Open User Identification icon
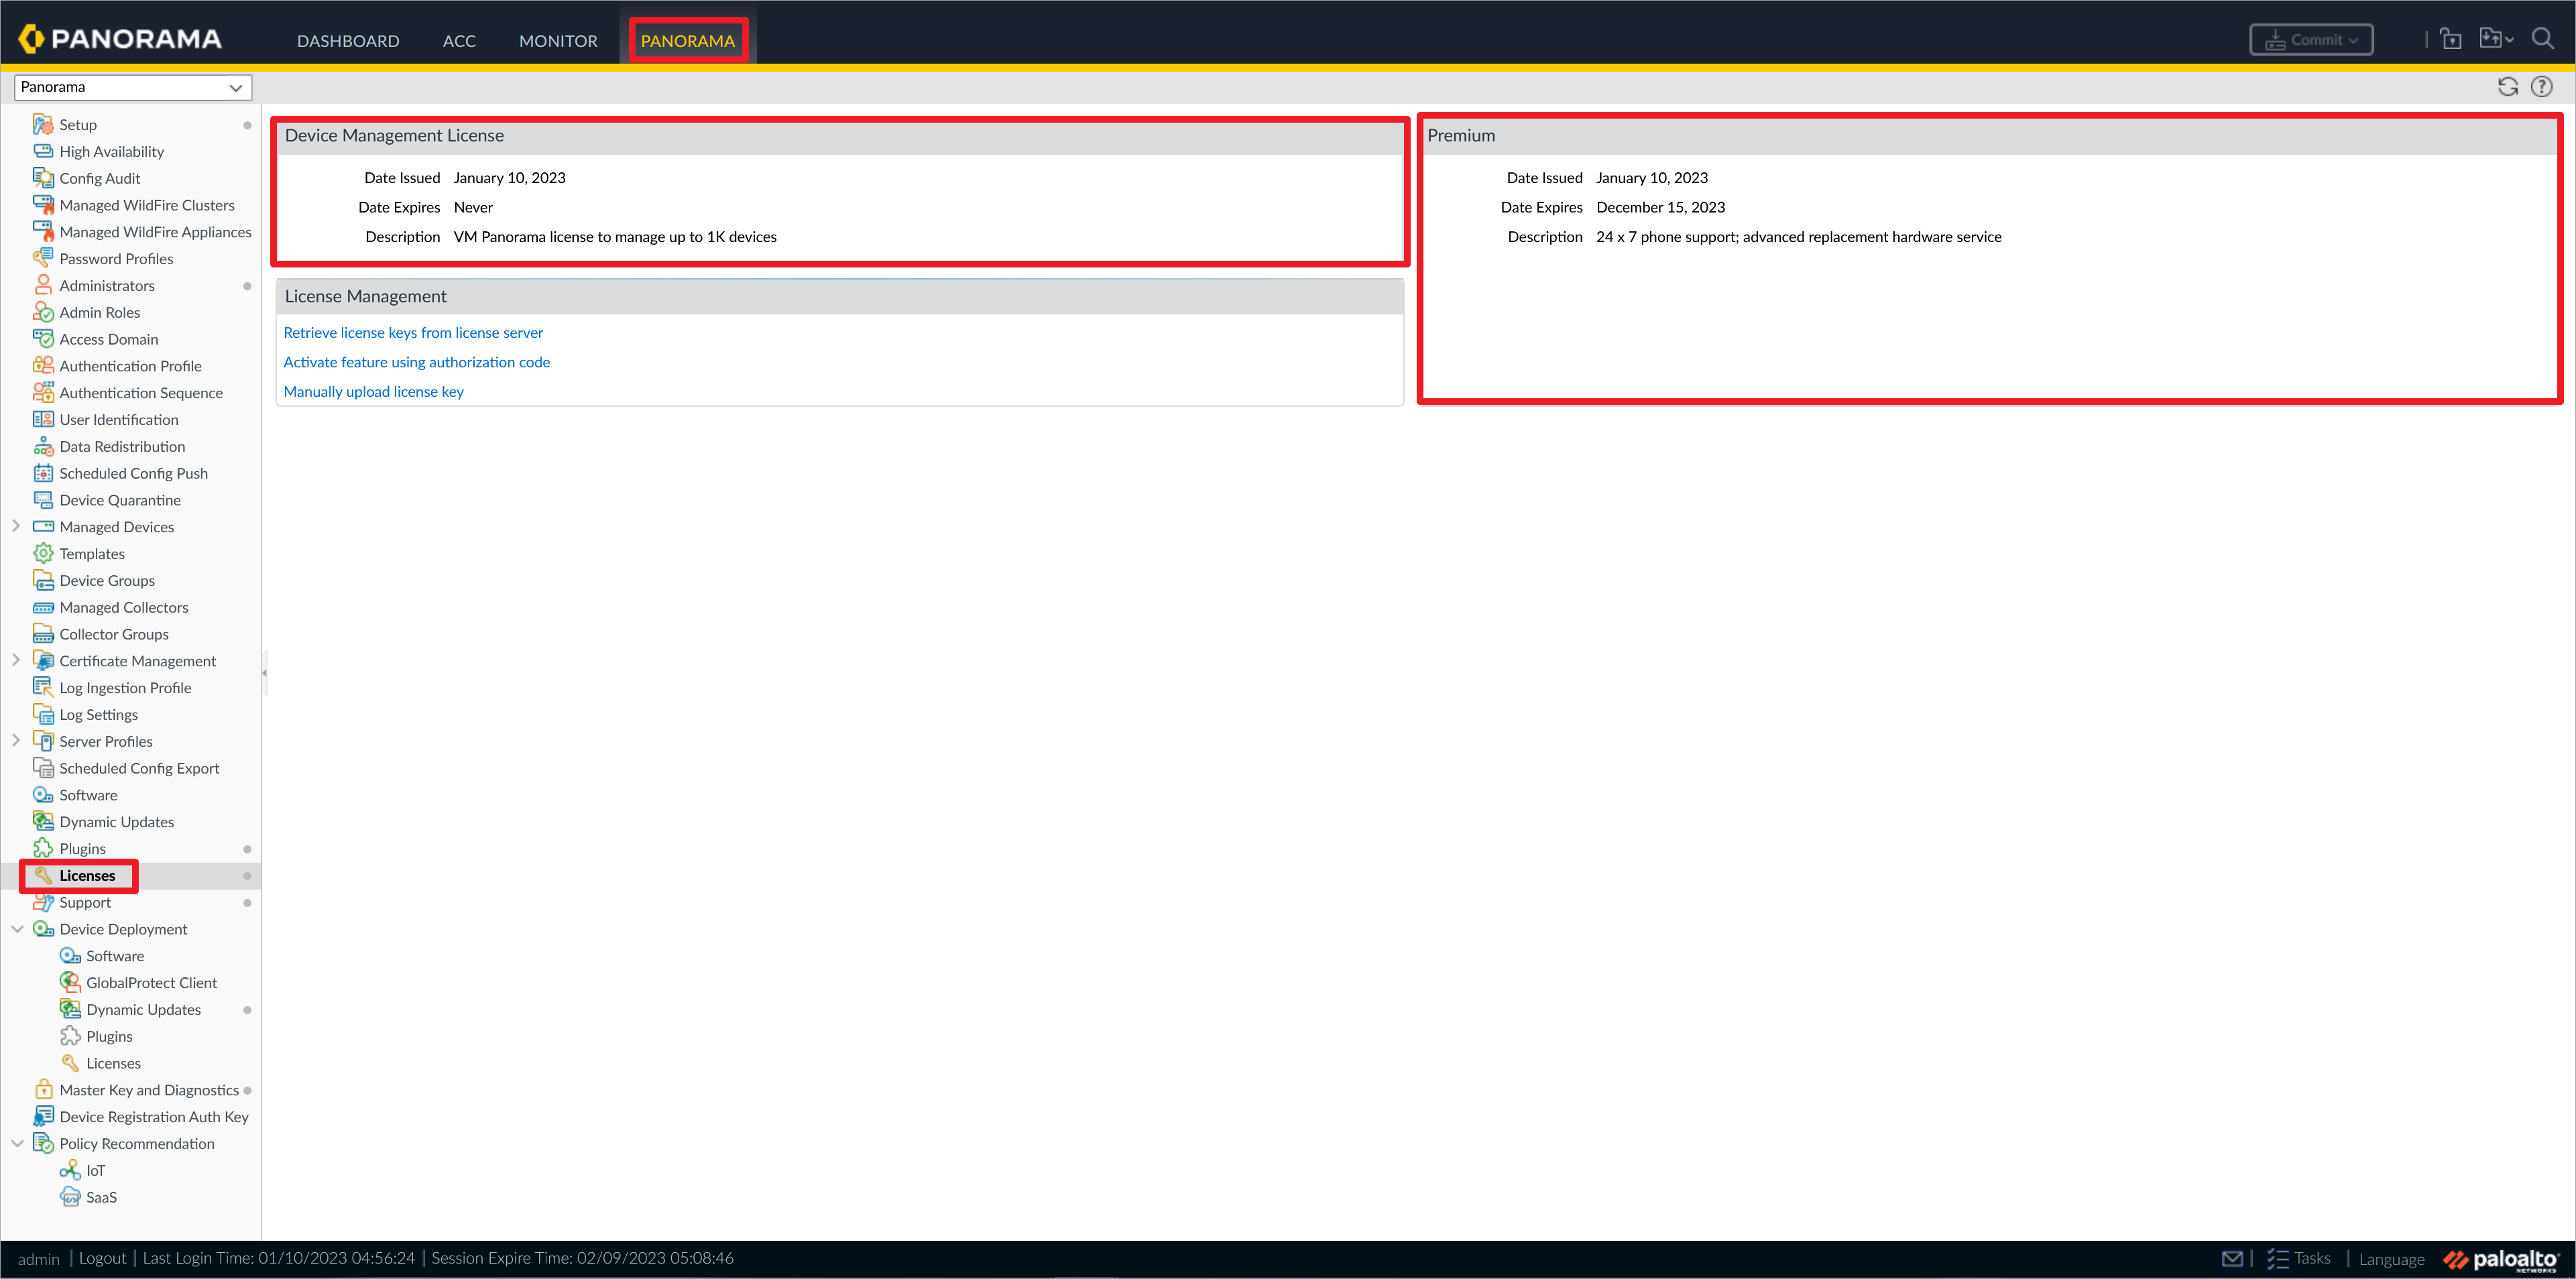This screenshot has height=1279, width=2576. (x=43, y=419)
